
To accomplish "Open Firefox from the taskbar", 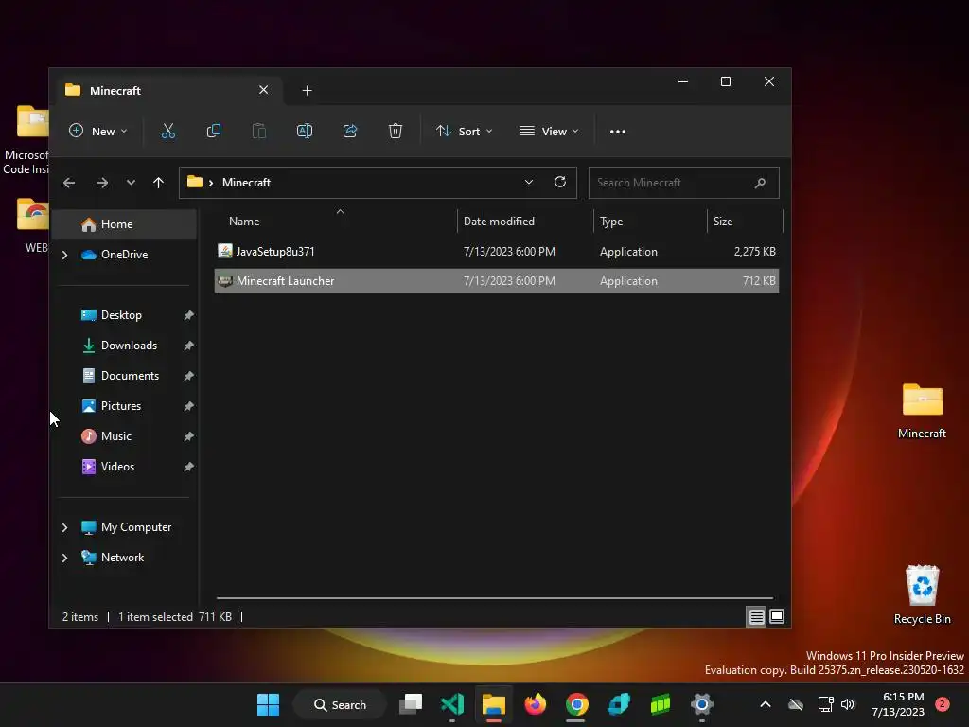I will (536, 704).
